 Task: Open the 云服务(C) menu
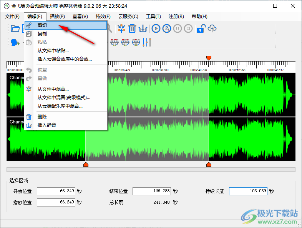(x=128, y=17)
